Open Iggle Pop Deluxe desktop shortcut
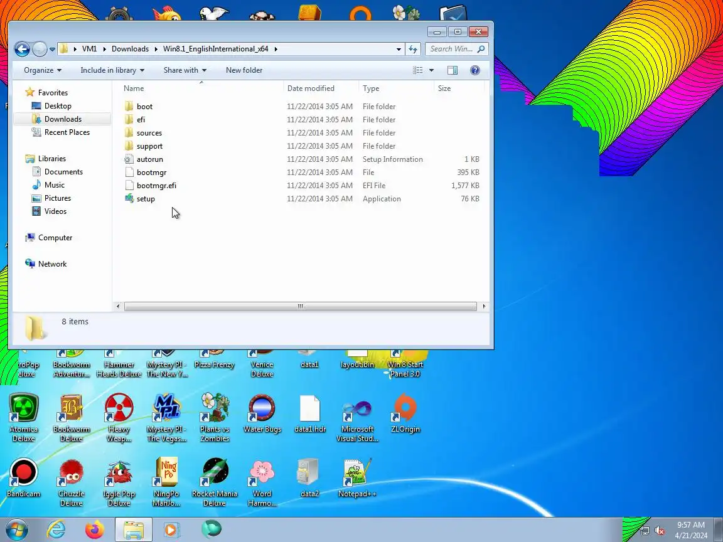The height and width of the screenshot is (542, 723). (119, 482)
